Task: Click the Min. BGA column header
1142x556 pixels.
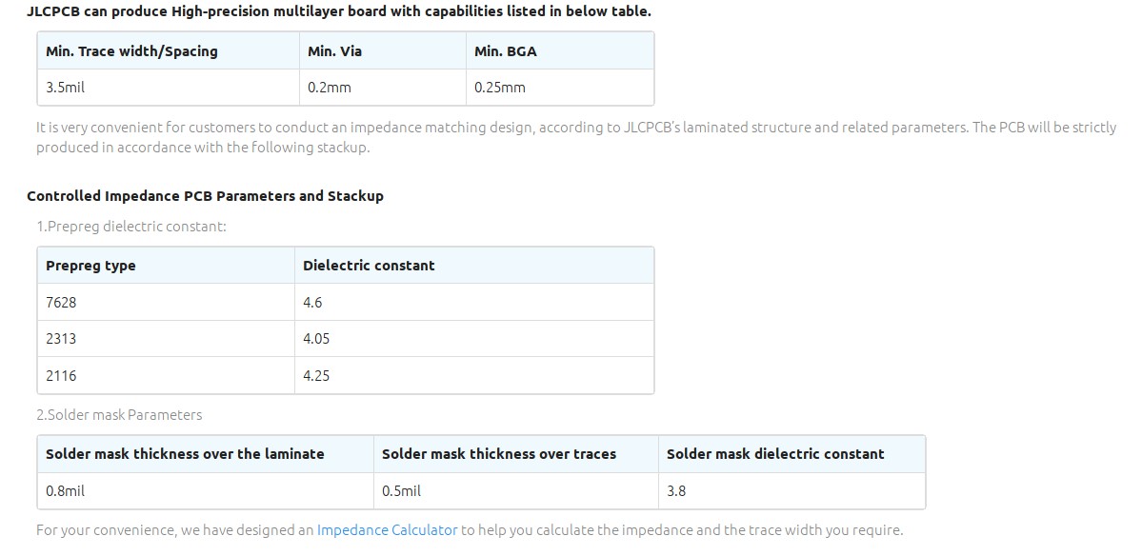Action: pyautogui.click(x=559, y=51)
